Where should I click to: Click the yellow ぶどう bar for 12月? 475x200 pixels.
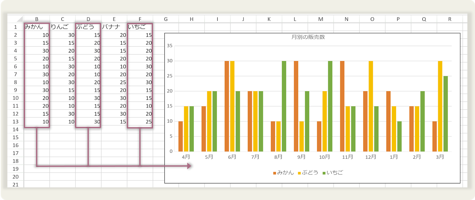tap(371, 106)
